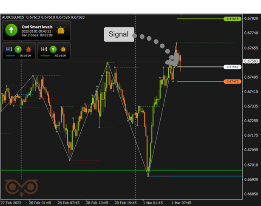
Task: Toggle the red H1 alarm siren
Action: (x=28, y=49)
